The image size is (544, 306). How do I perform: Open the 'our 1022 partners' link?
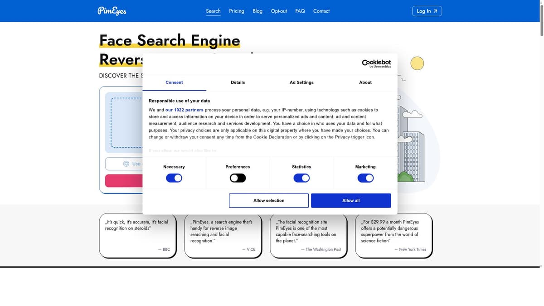click(184, 110)
